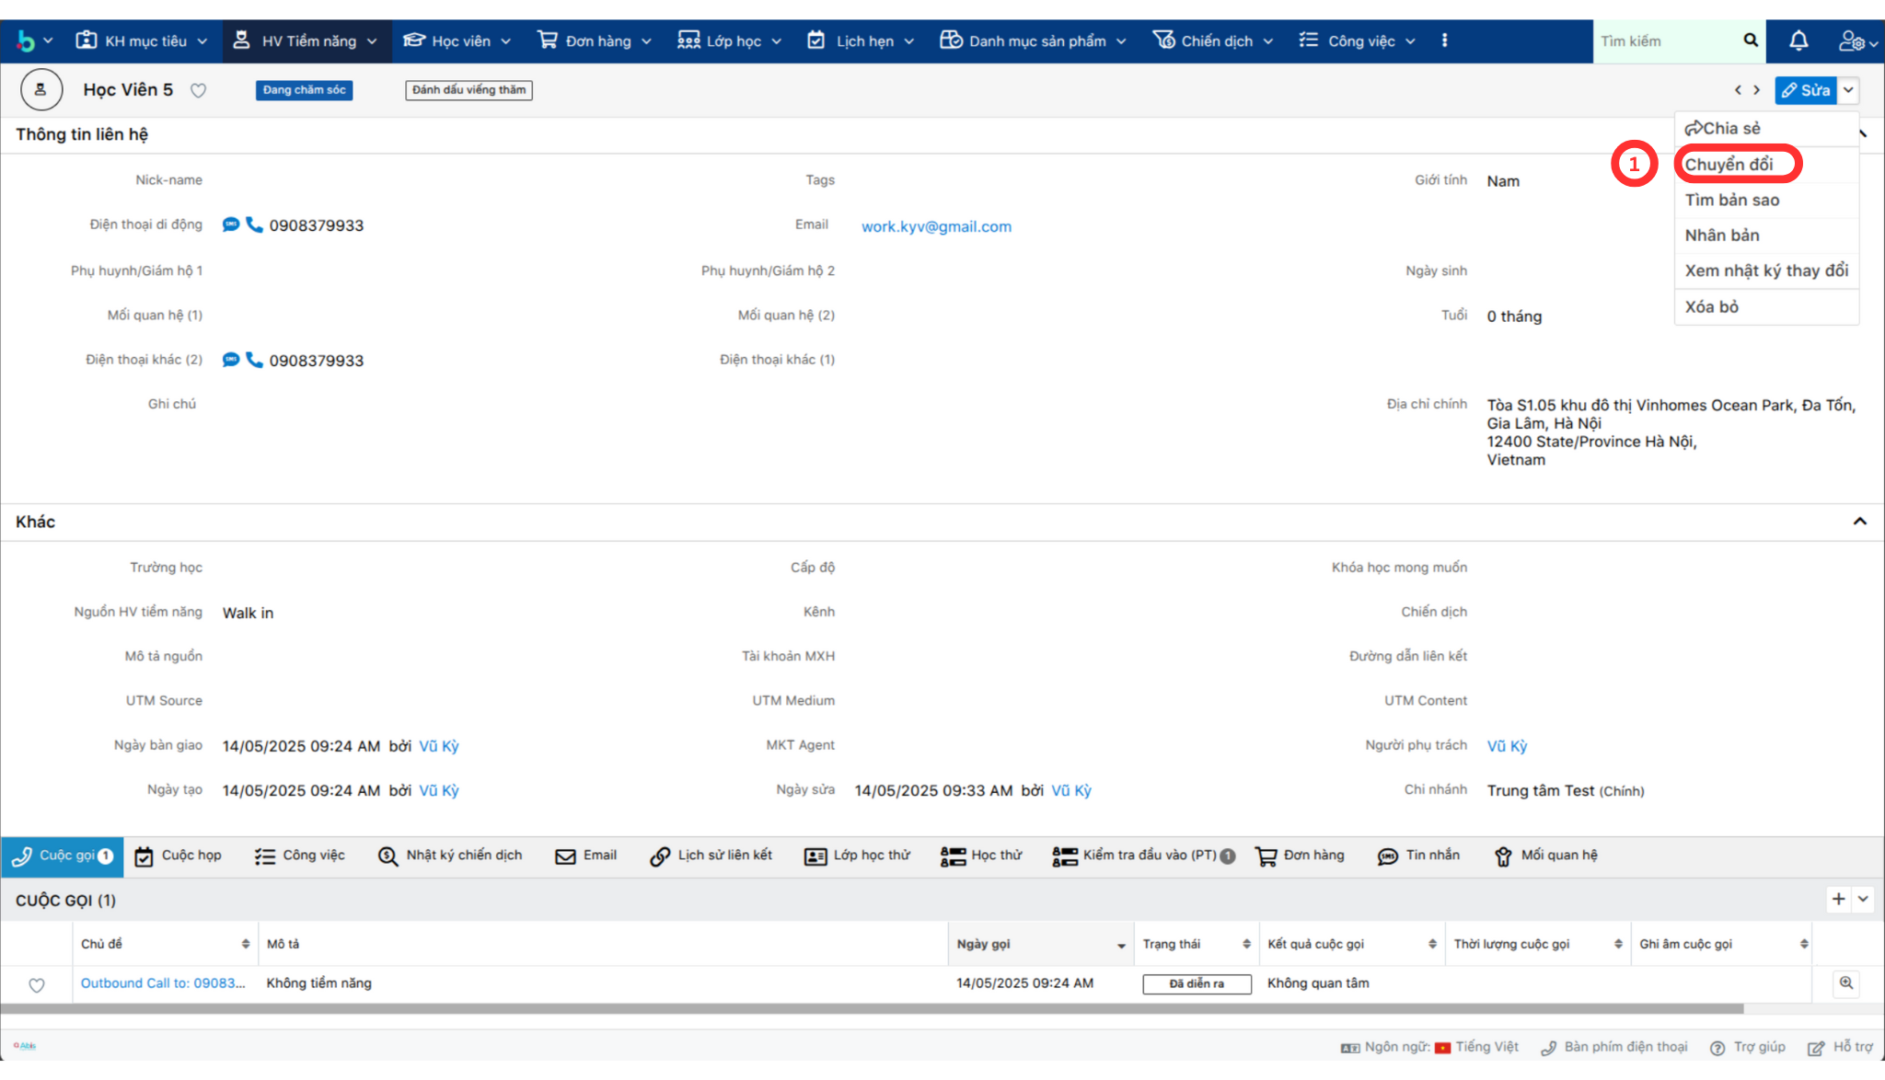
Task: Click the Sửa edit button
Action: point(1805,90)
